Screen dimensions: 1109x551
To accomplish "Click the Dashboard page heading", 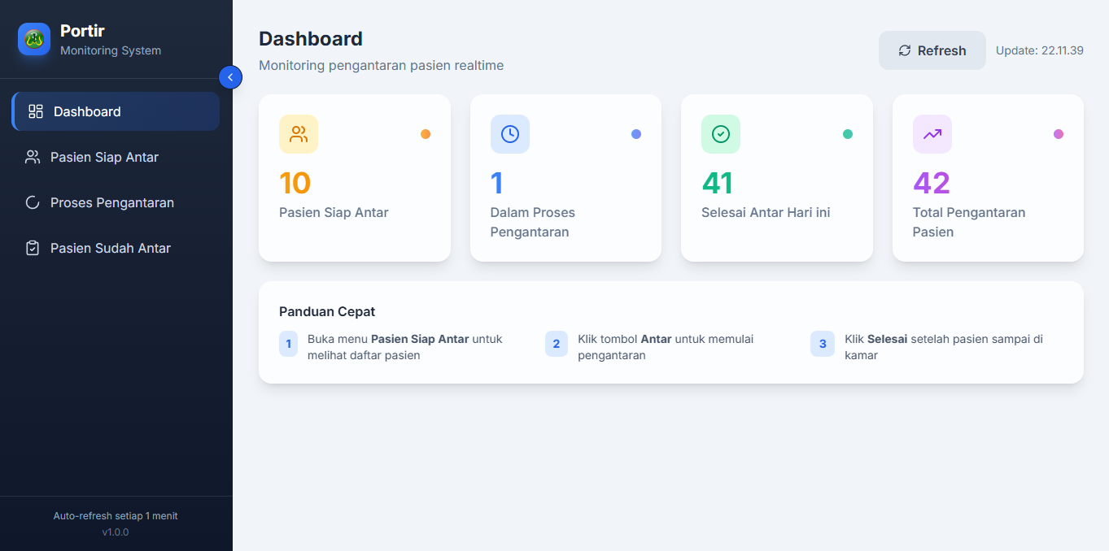I will click(311, 38).
